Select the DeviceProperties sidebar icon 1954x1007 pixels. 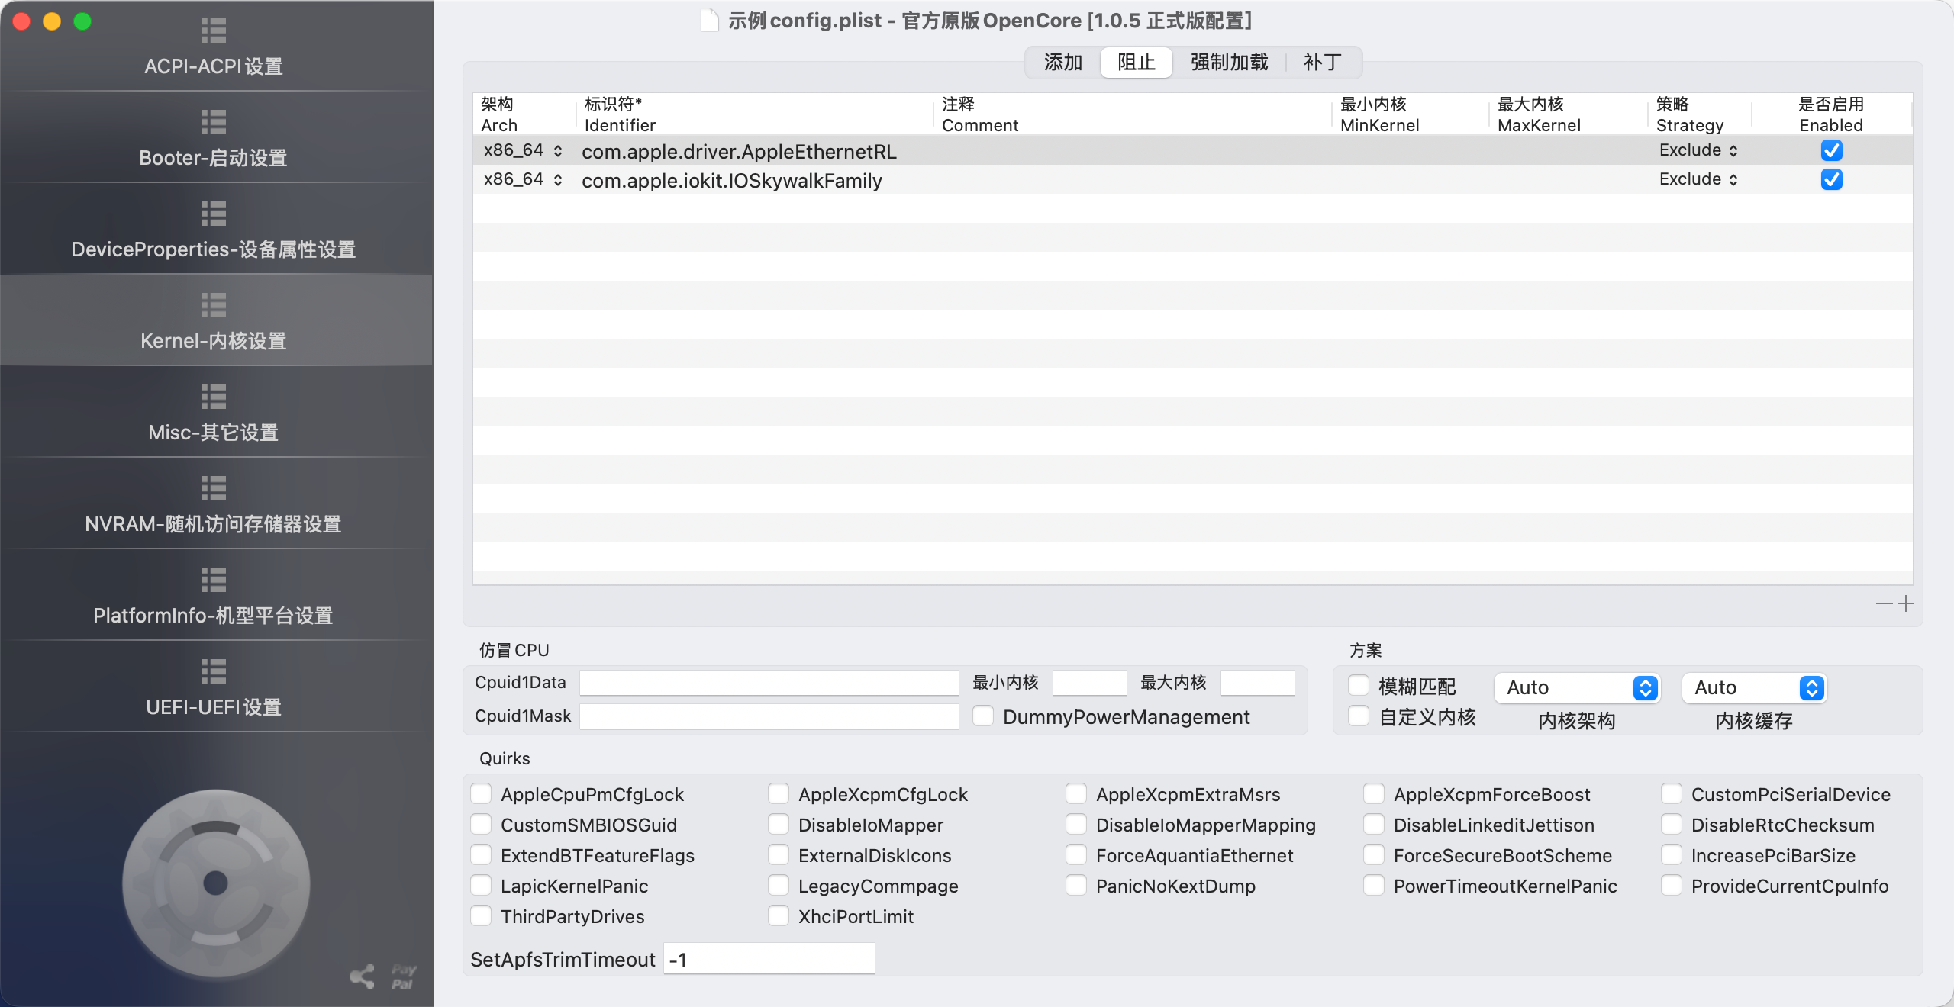coord(214,214)
